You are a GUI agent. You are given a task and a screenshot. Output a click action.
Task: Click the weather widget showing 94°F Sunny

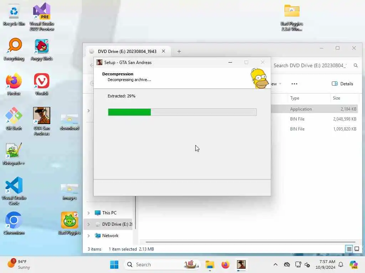click(19, 264)
